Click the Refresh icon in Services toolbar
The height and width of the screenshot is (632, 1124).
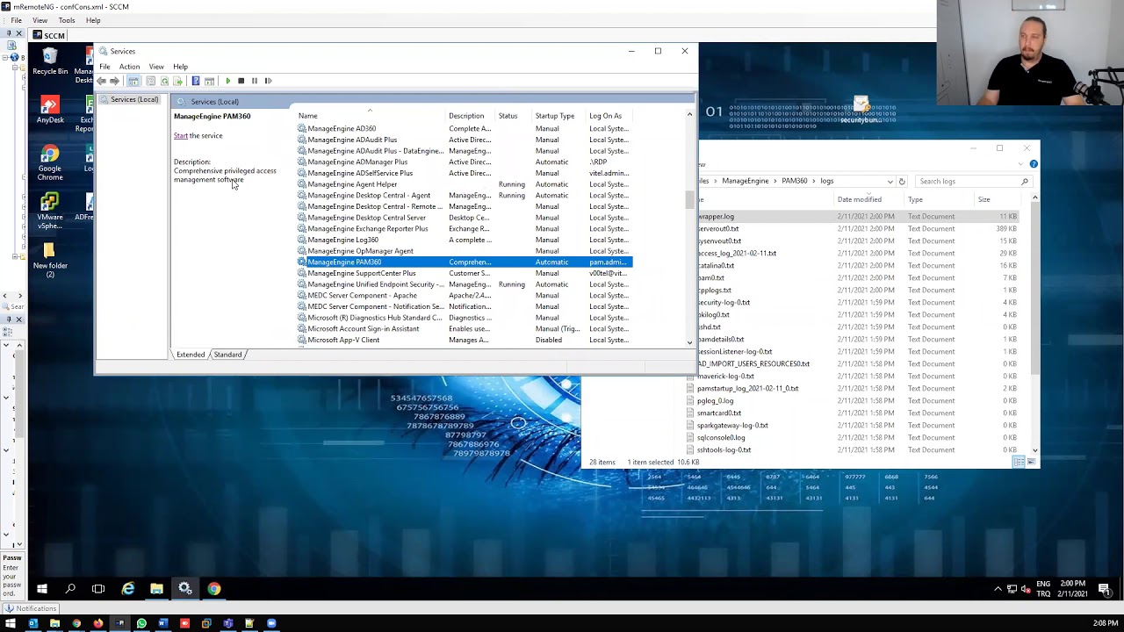(164, 81)
